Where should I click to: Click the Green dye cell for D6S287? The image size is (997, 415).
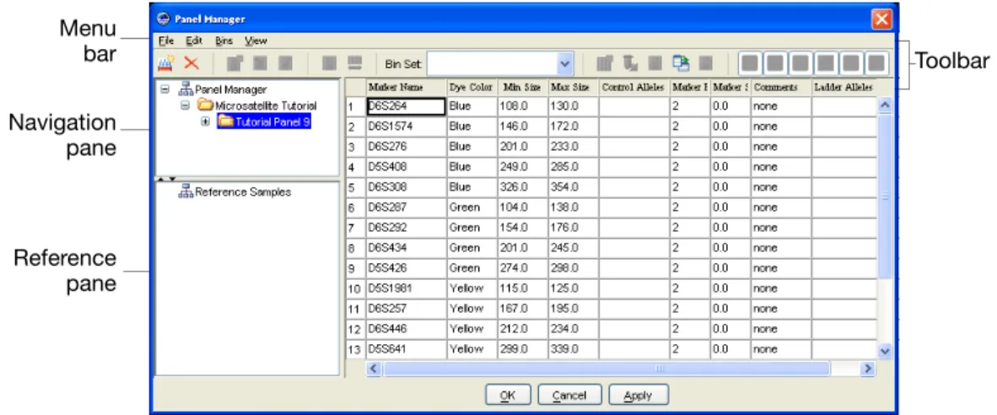(472, 207)
